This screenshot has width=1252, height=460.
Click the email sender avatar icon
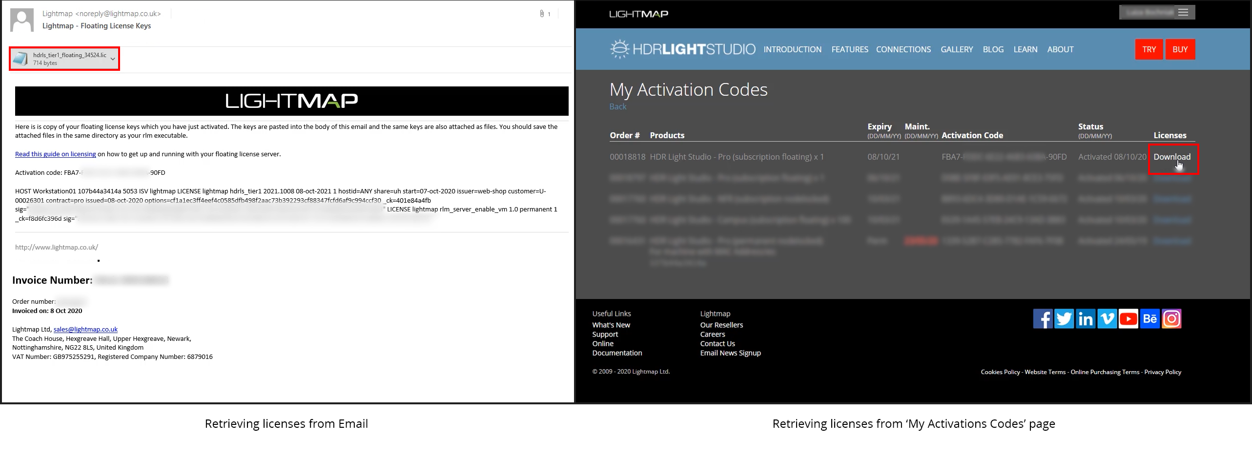tap(22, 20)
